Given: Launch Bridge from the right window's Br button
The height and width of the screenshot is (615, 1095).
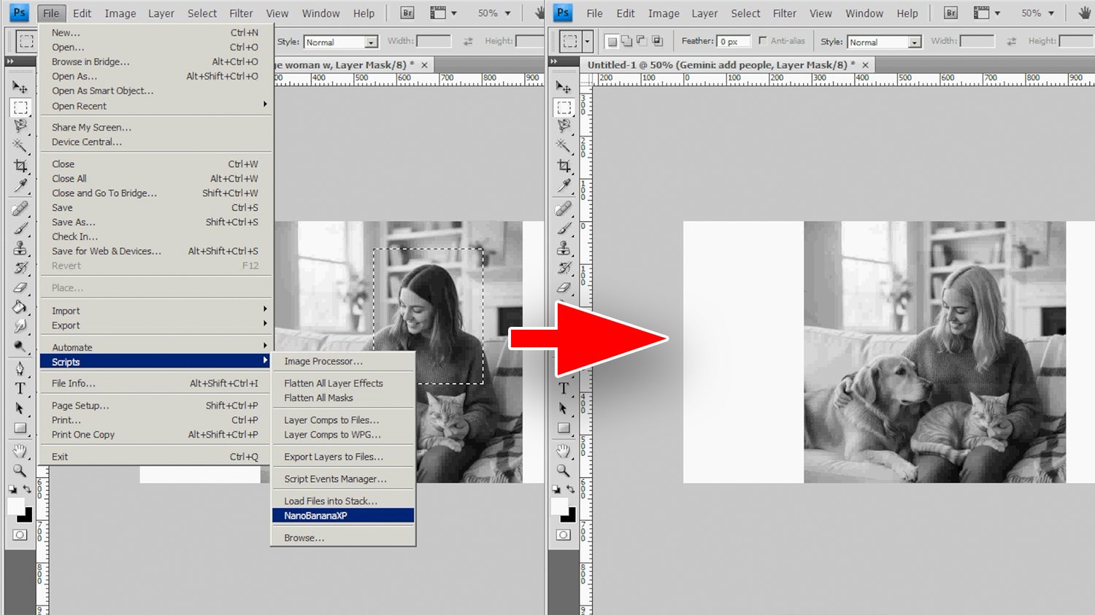Looking at the screenshot, I should (x=950, y=13).
